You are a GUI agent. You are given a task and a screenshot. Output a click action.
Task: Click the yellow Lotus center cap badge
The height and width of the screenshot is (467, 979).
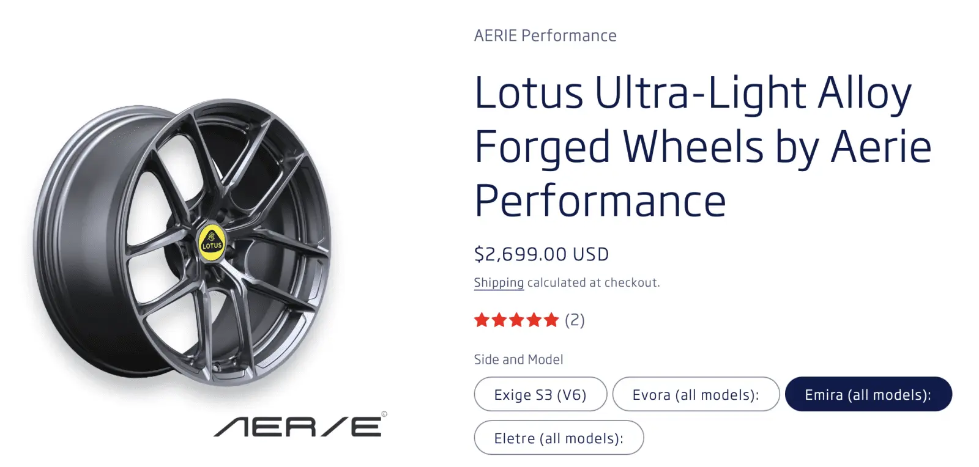point(212,243)
